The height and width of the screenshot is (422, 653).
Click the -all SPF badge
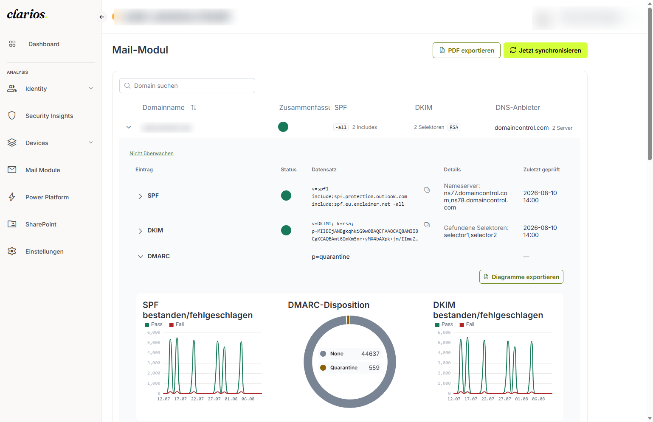coord(341,127)
